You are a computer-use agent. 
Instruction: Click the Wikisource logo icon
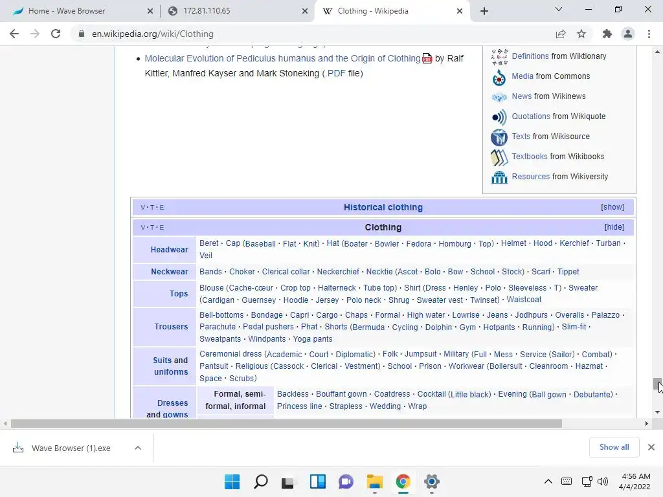click(499, 137)
